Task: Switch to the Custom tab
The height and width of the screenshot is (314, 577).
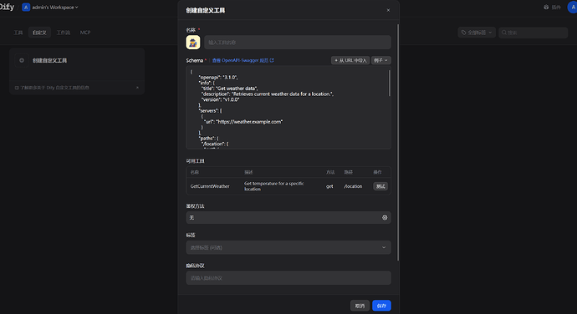Action: coord(39,33)
